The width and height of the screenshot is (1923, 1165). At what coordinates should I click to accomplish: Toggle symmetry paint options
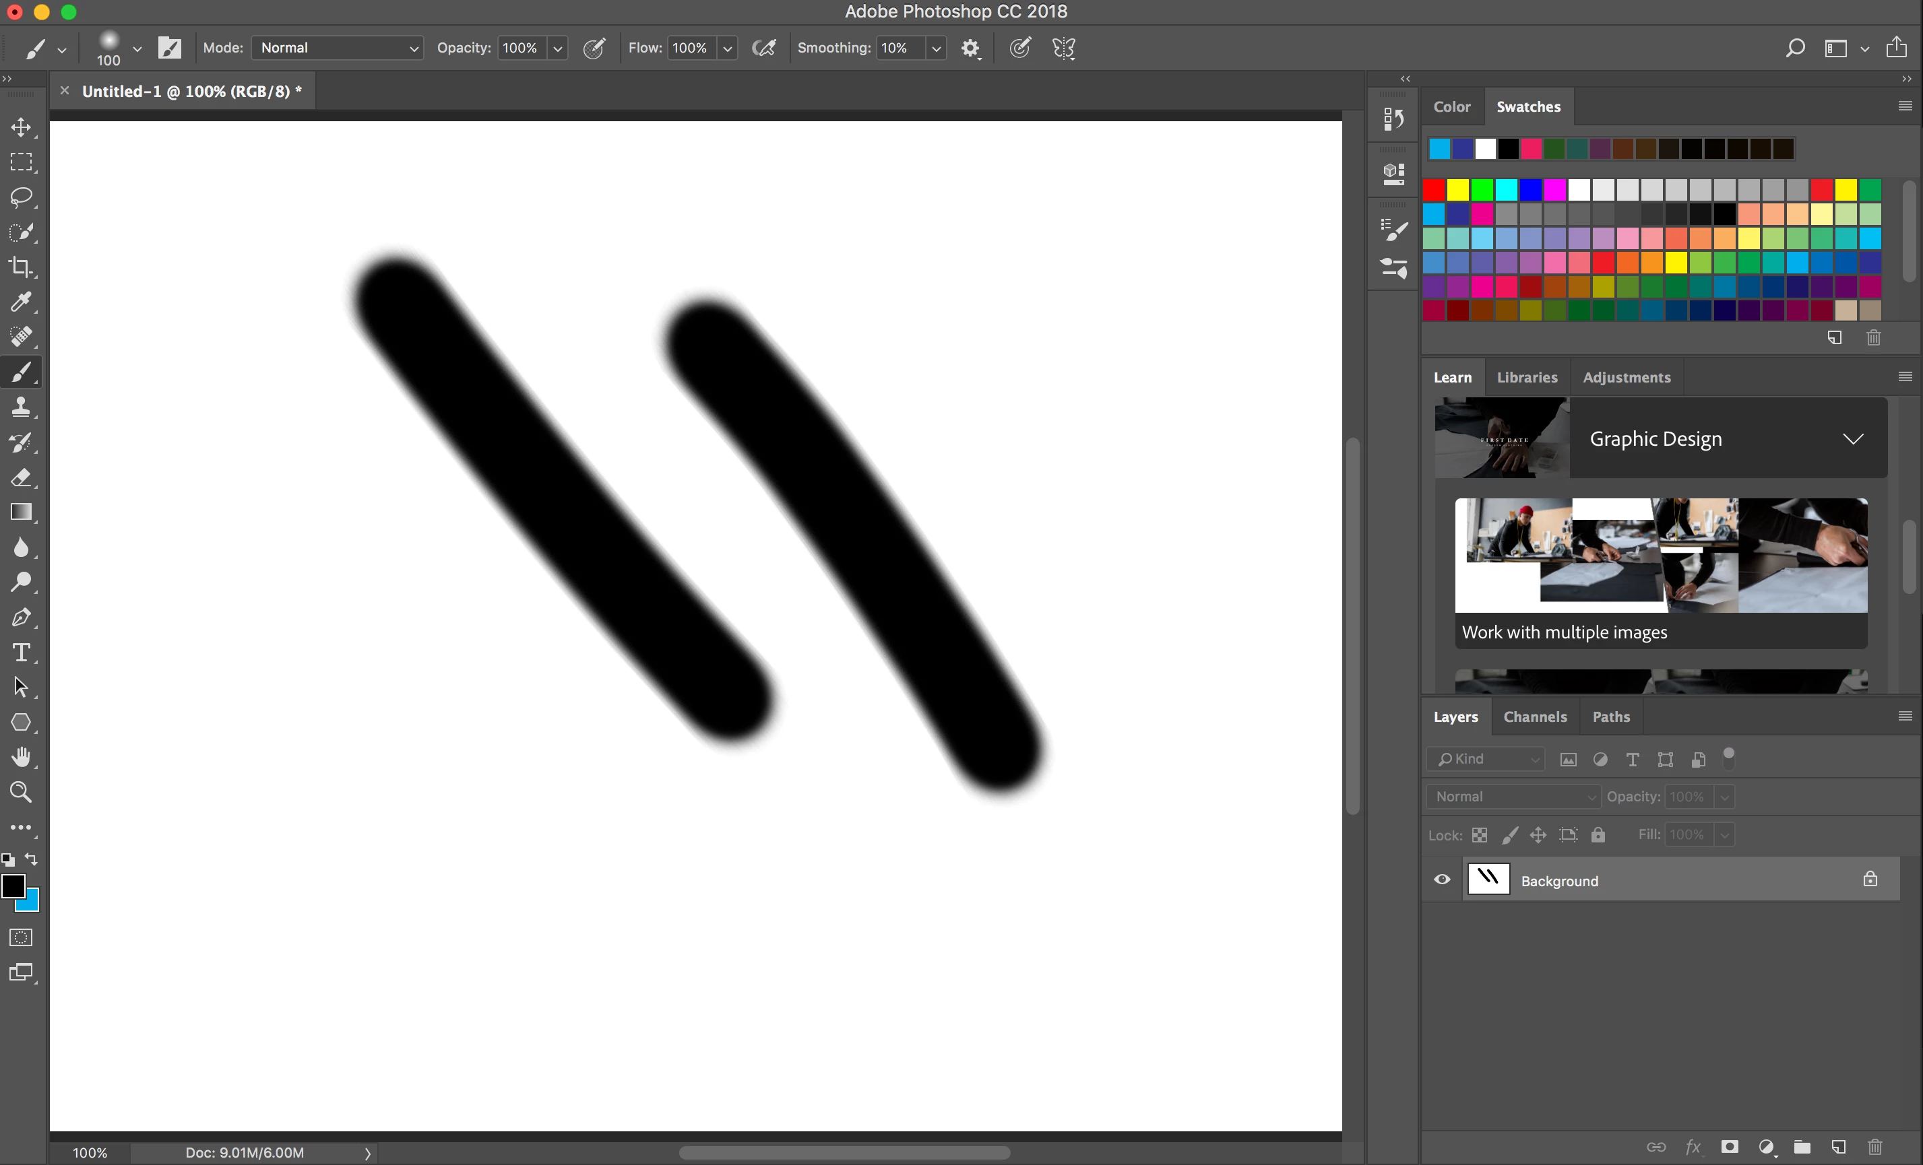tap(1064, 48)
